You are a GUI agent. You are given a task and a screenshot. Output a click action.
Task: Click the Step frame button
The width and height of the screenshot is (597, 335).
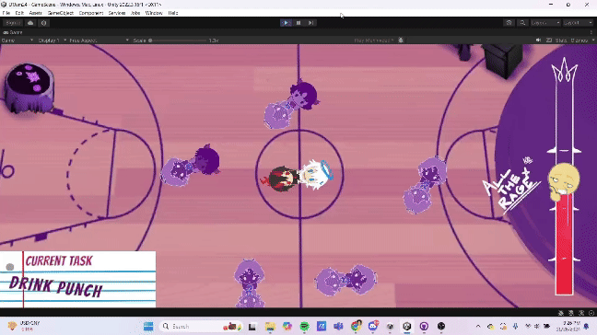[x=310, y=23]
